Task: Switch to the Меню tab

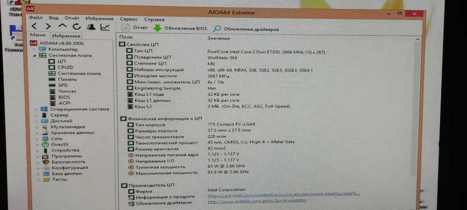Action: click(x=38, y=35)
